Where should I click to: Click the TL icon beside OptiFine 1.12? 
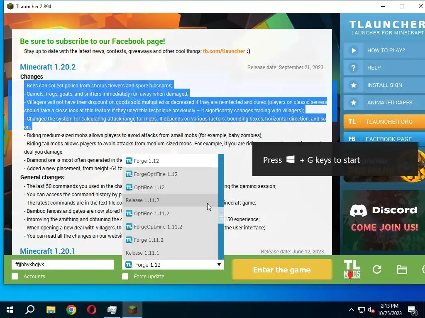(x=129, y=188)
